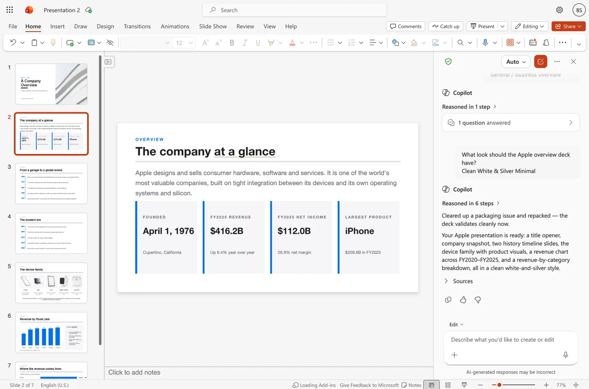Image resolution: width=589 pixels, height=389 pixels.
Task: Click the Catch up button
Action: pyautogui.click(x=446, y=26)
